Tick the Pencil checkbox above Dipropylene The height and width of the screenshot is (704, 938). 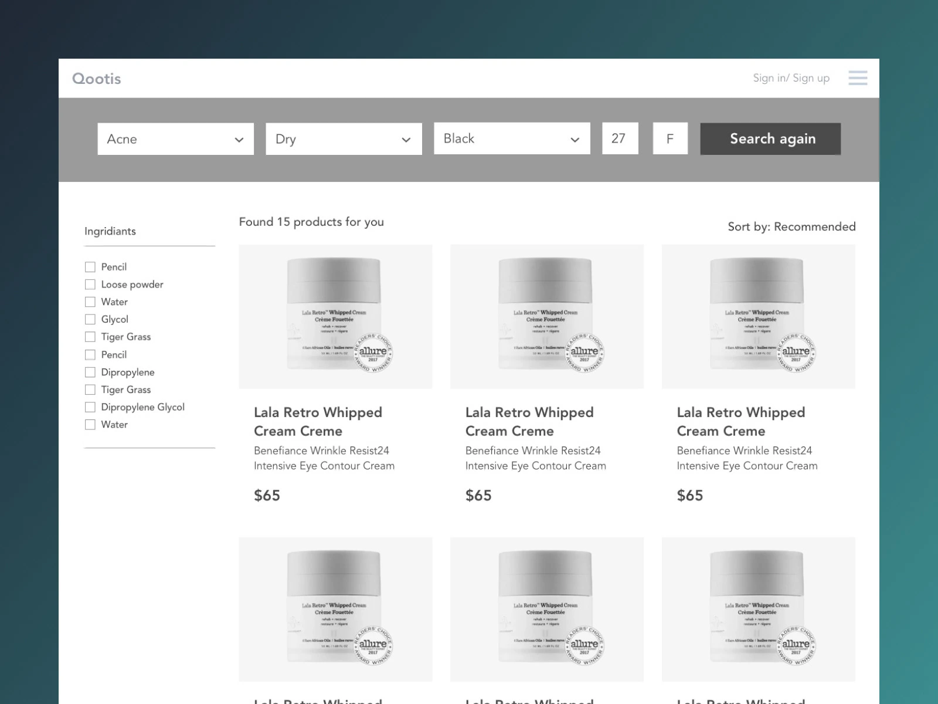90,355
